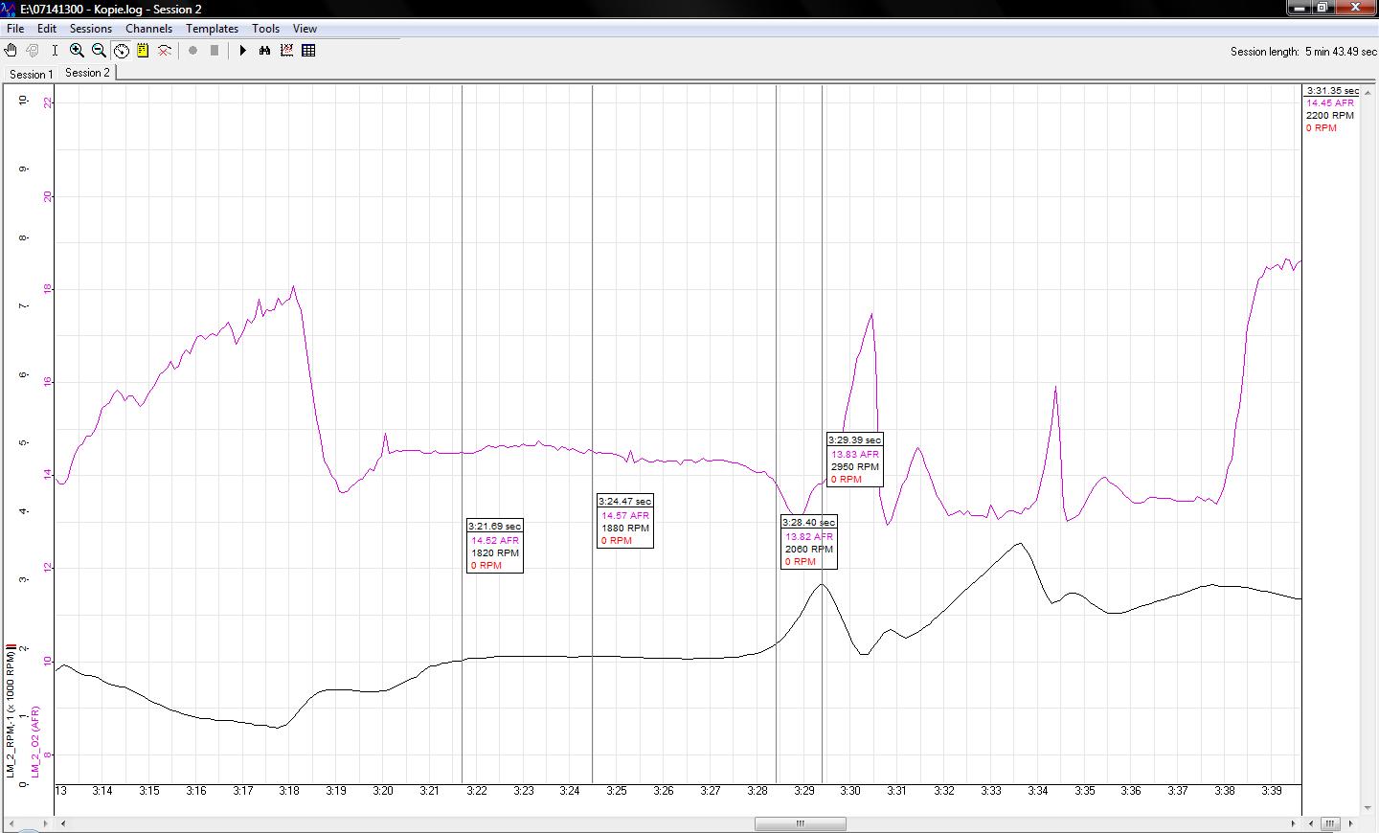Open the Channels menu
Screen dimensions: 1379x833
click(x=148, y=29)
